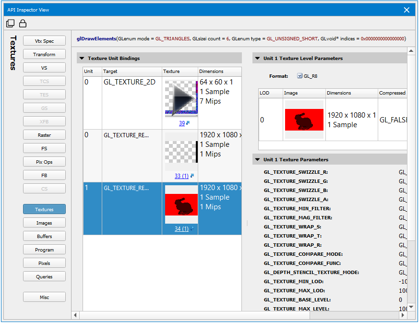Screen dimensions: 419x323
Task: Click the right arrow of horizontal scrollbar
Action: point(403,315)
